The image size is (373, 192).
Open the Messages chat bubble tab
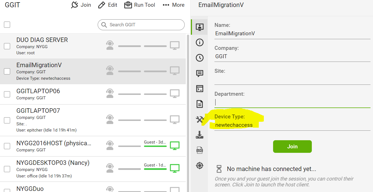click(200, 73)
